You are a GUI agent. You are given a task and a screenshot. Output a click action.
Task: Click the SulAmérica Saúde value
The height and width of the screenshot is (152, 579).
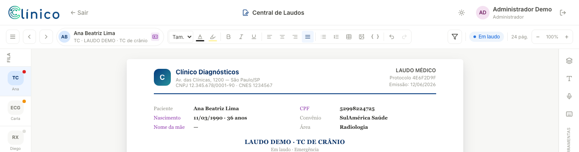tap(364, 118)
